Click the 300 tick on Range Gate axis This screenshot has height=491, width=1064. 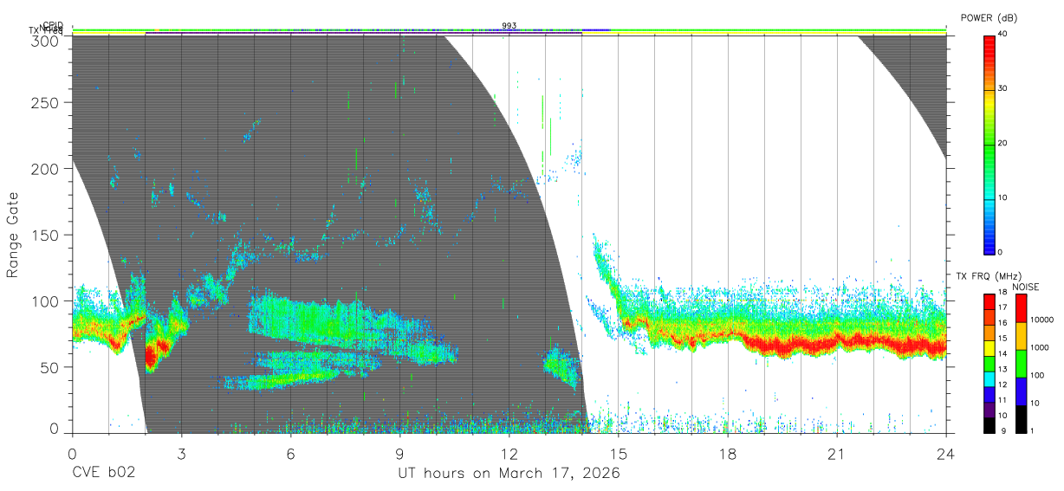(47, 41)
